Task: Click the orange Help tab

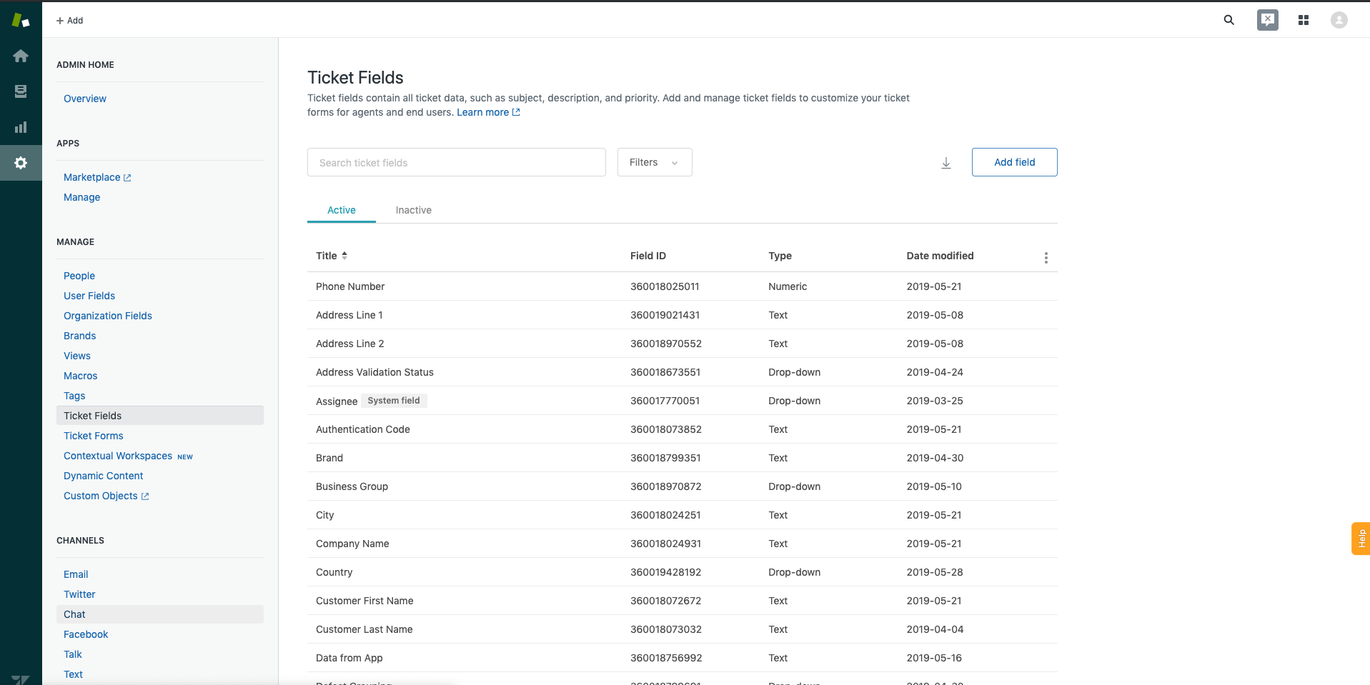Action: point(1361,539)
